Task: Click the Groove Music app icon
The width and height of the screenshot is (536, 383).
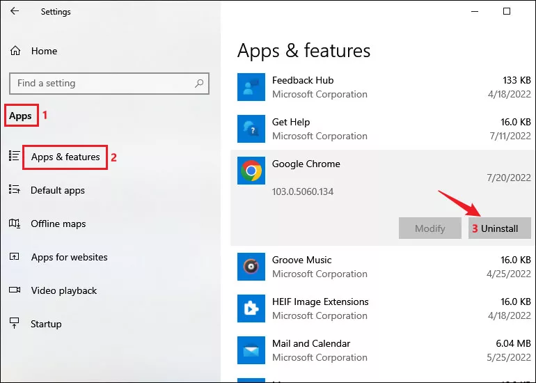Action: [251, 267]
